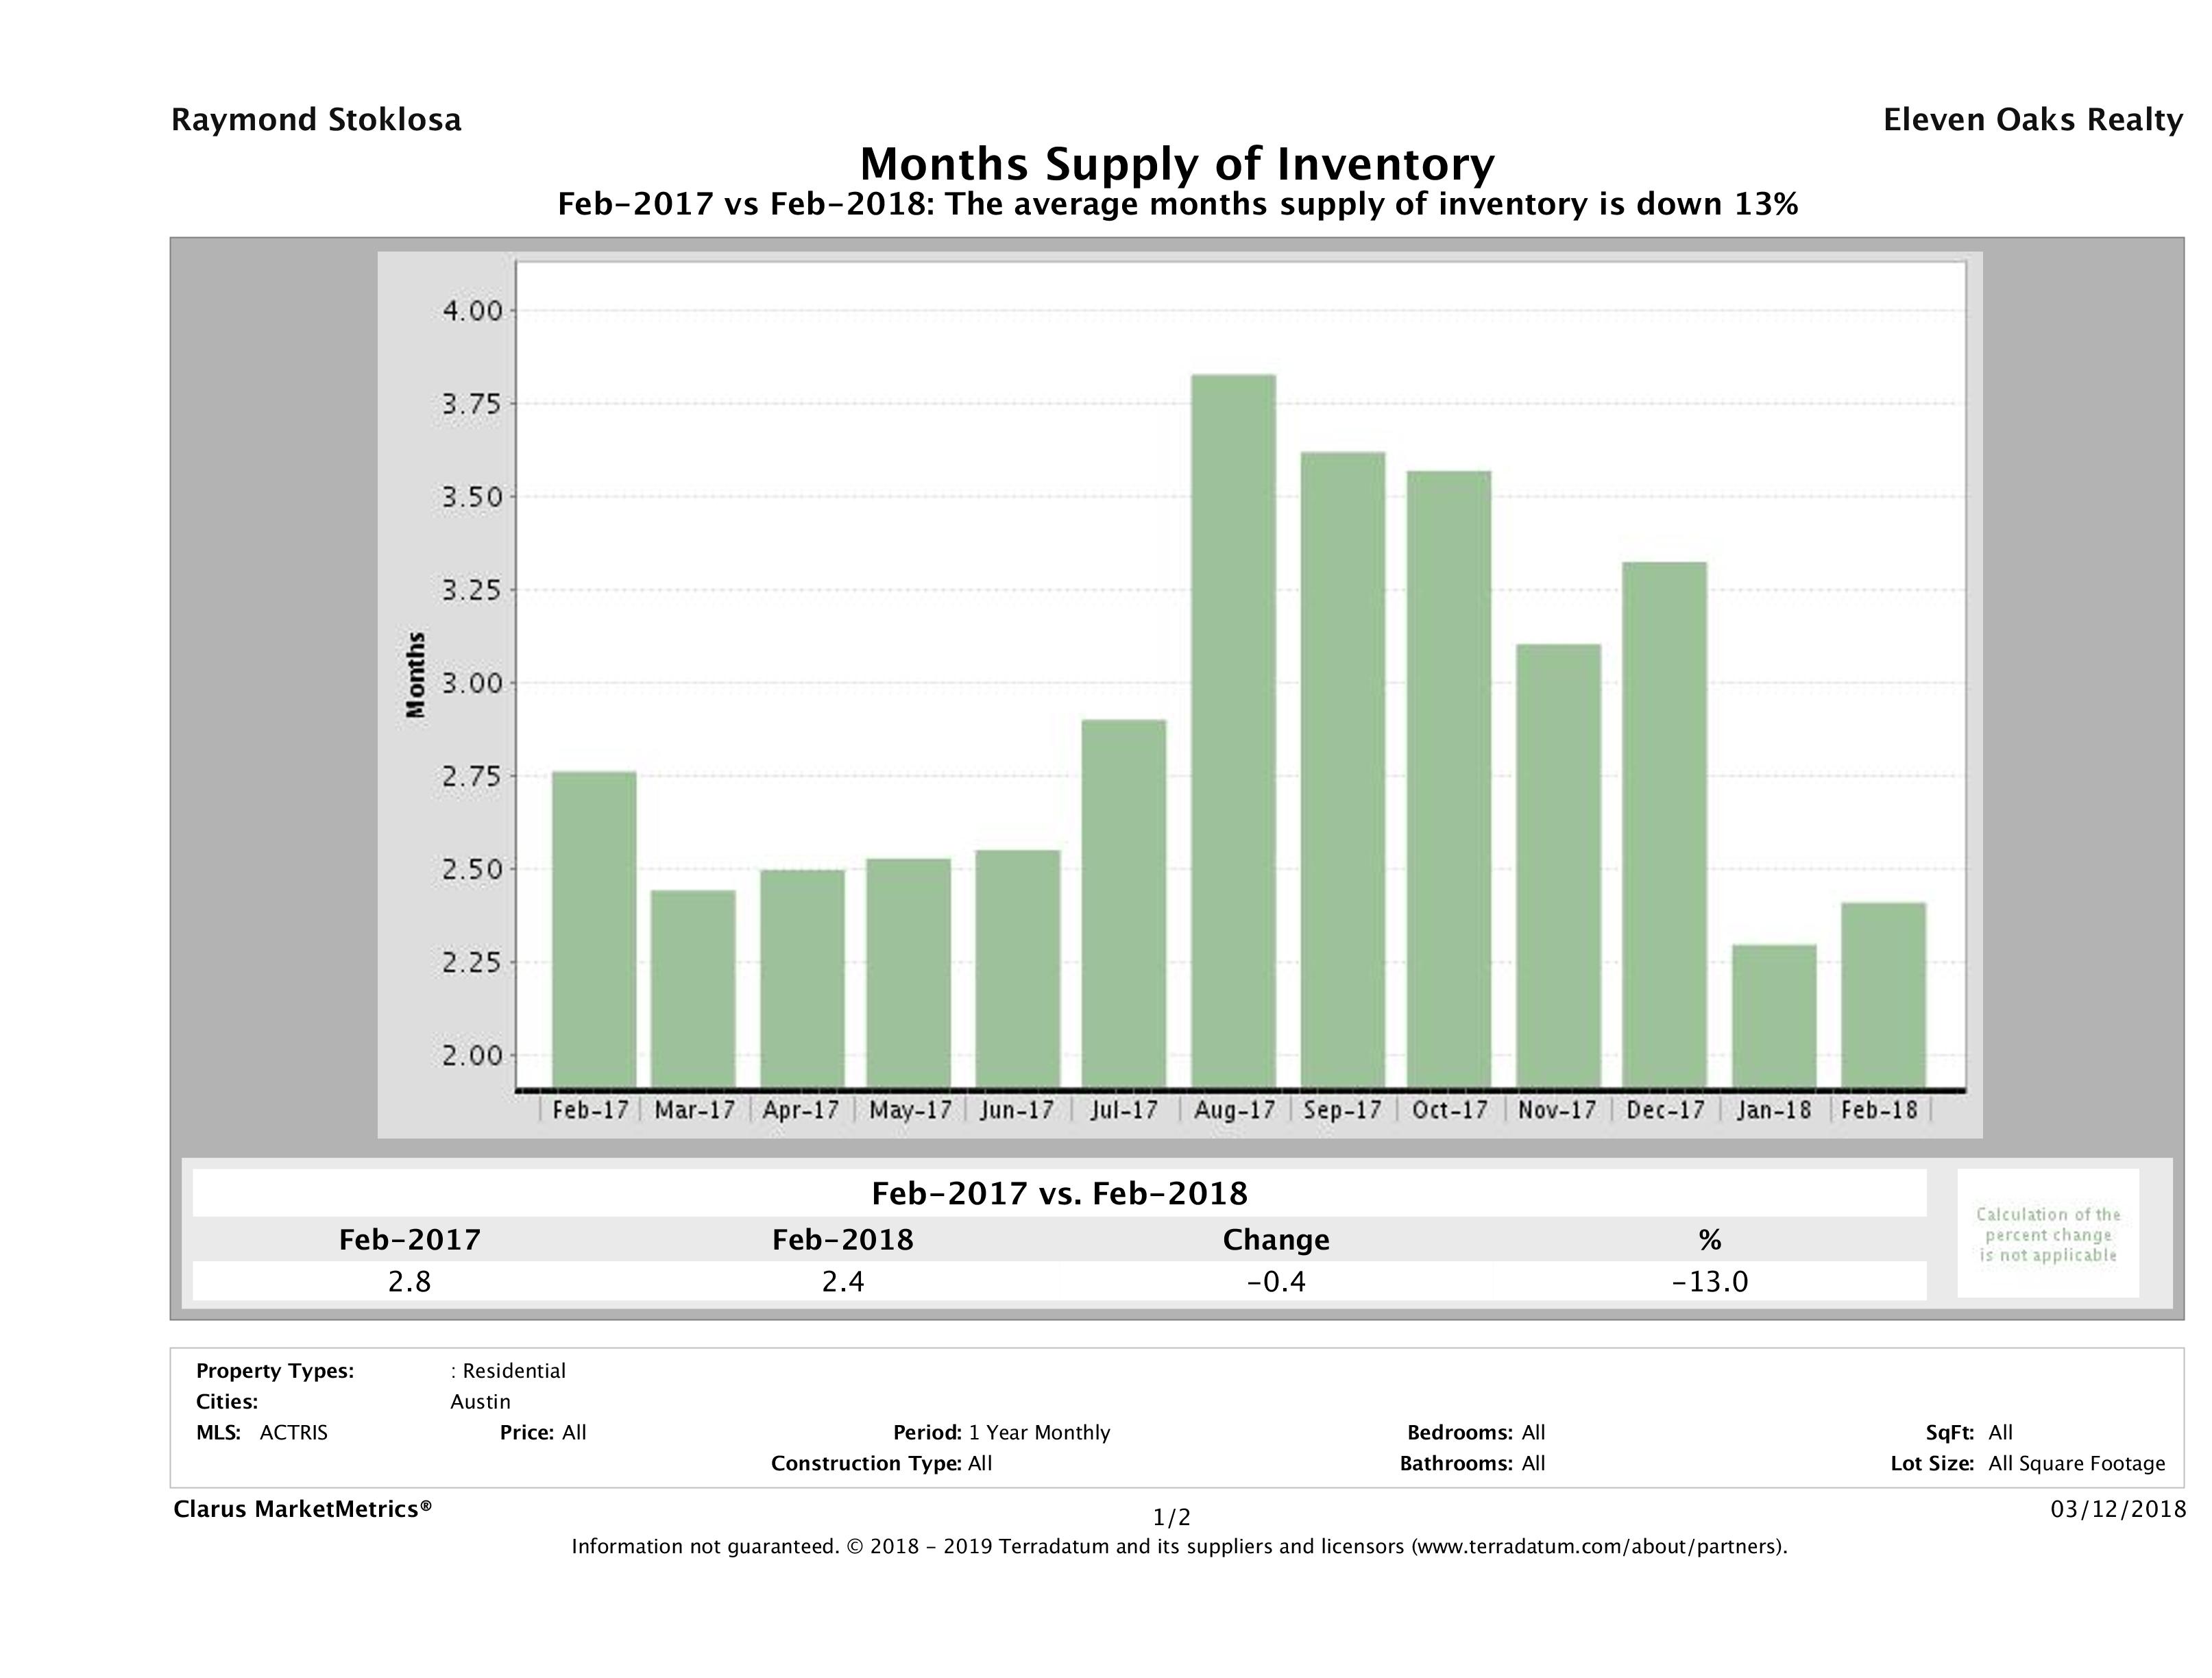This screenshot has width=2212, height=1678.
Task: Click the Months Supply of Inventory title
Action: pos(1177,164)
